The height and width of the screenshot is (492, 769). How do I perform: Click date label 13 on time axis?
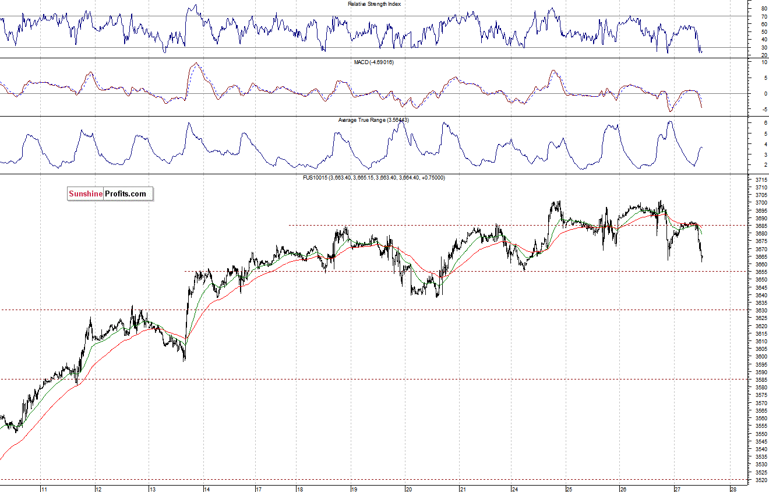tap(151, 489)
